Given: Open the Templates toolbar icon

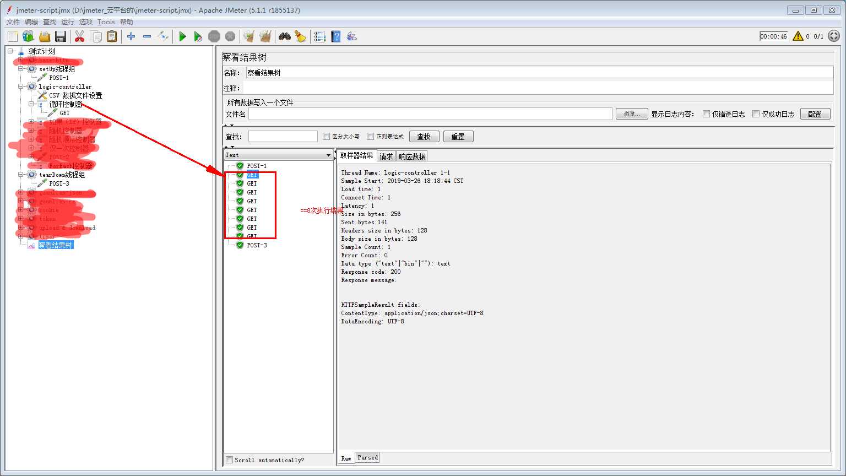Looking at the screenshot, I should pyautogui.click(x=28, y=36).
